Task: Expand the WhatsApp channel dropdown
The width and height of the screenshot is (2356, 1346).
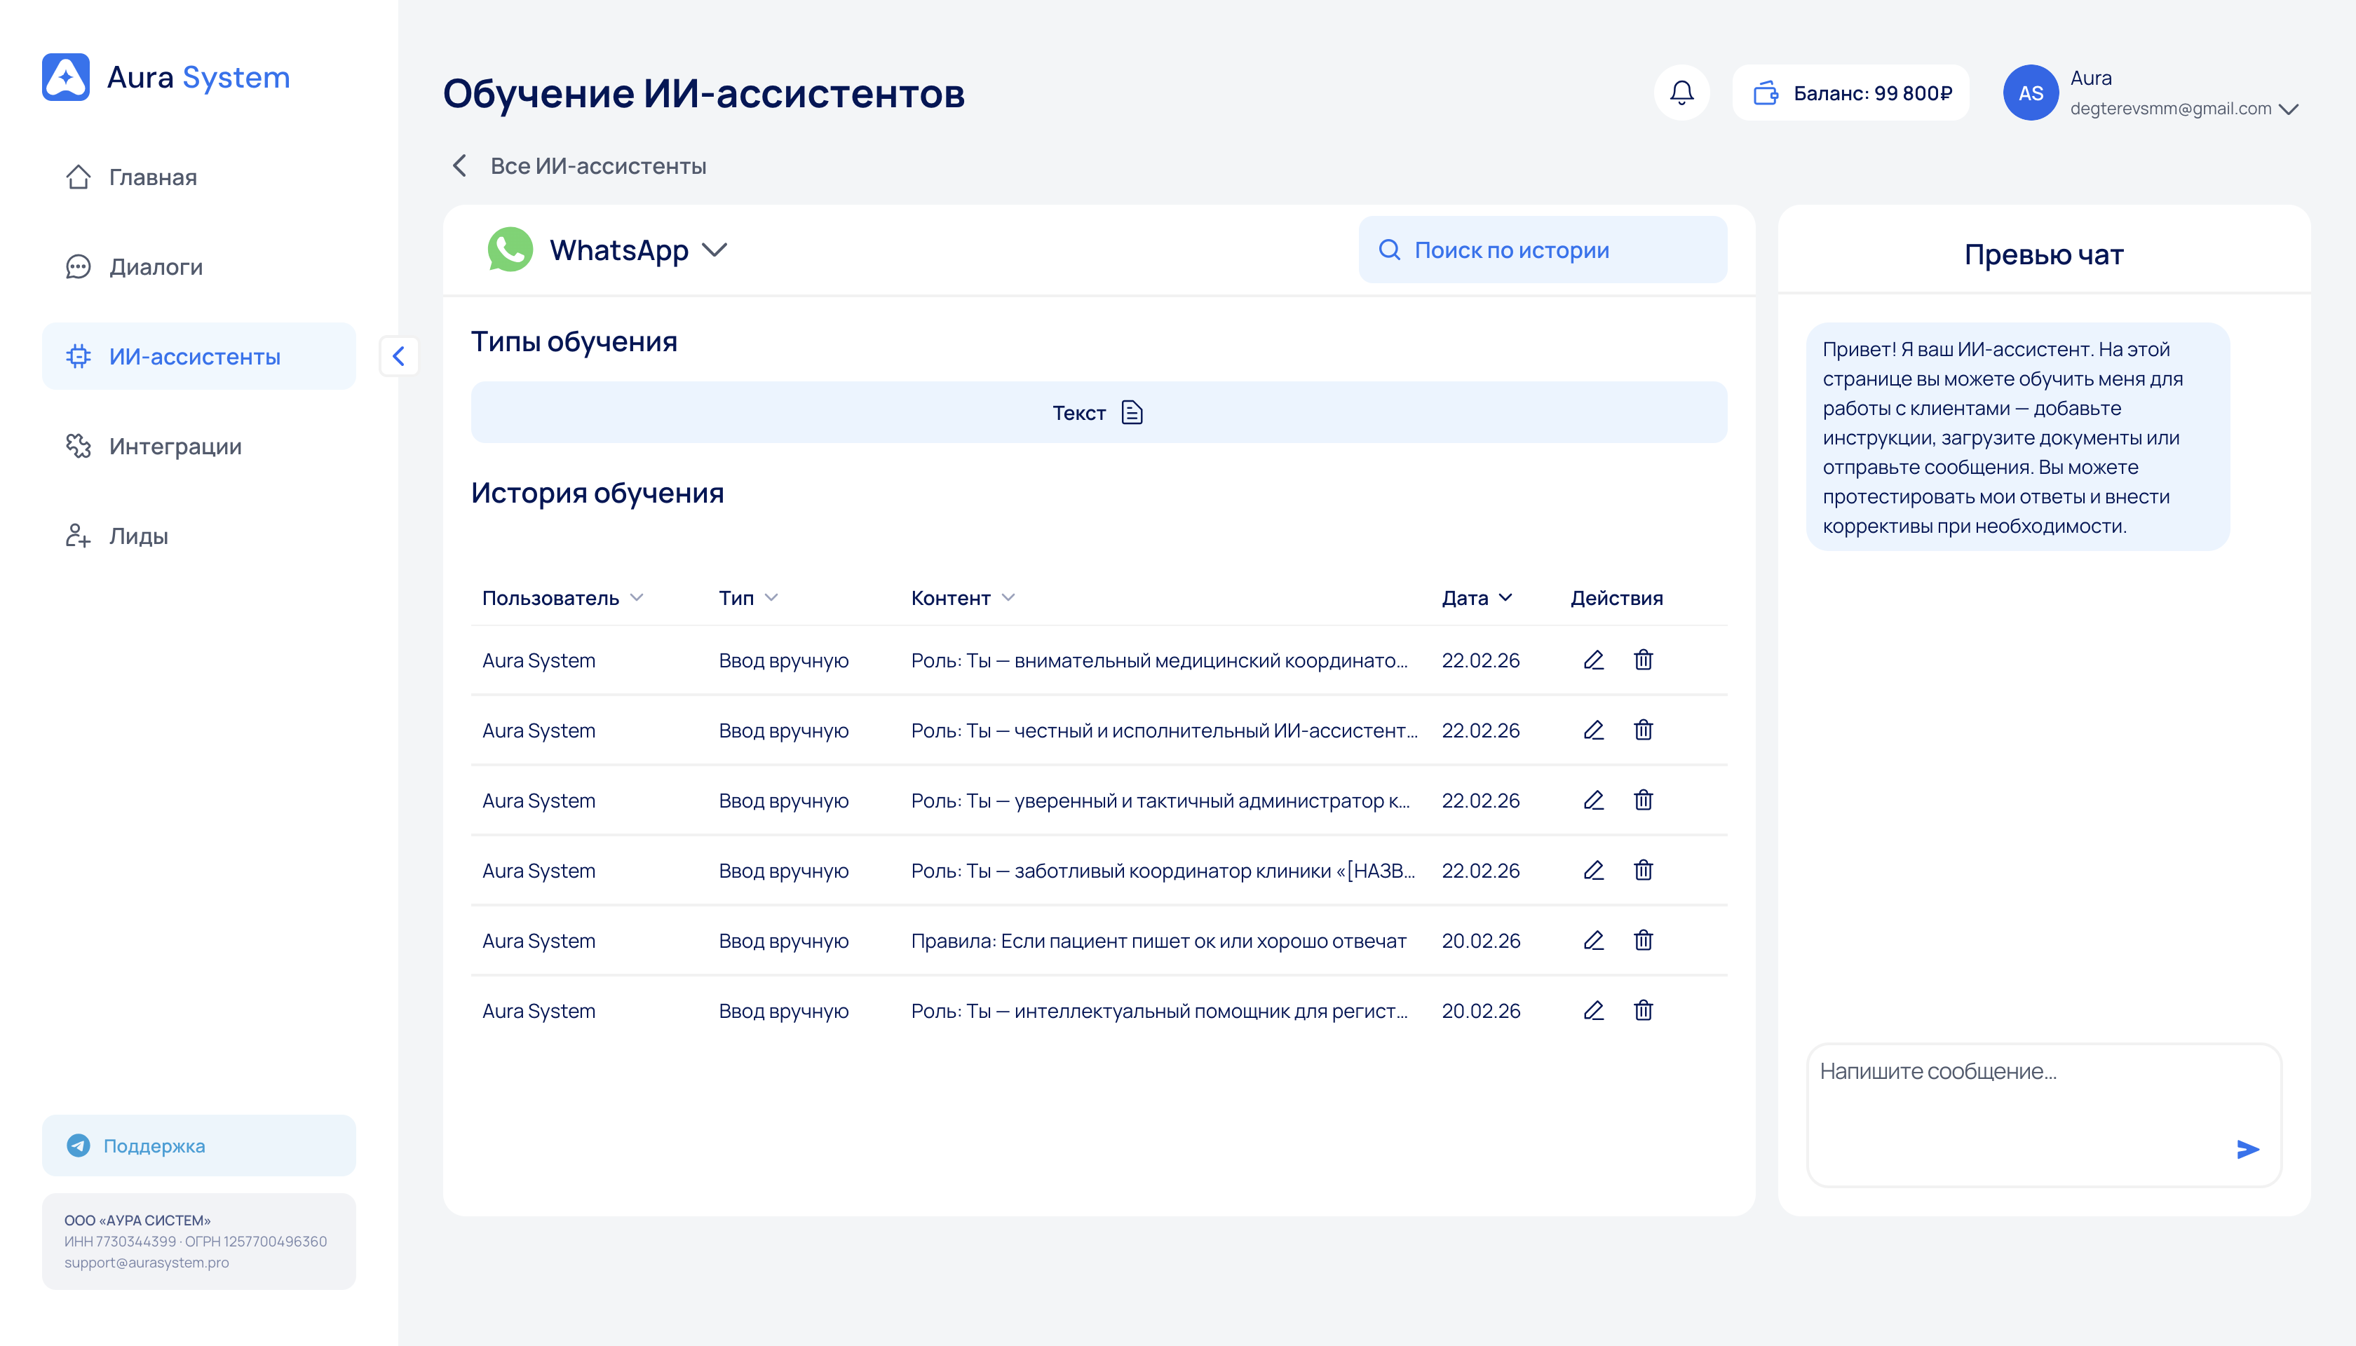Action: [x=714, y=250]
